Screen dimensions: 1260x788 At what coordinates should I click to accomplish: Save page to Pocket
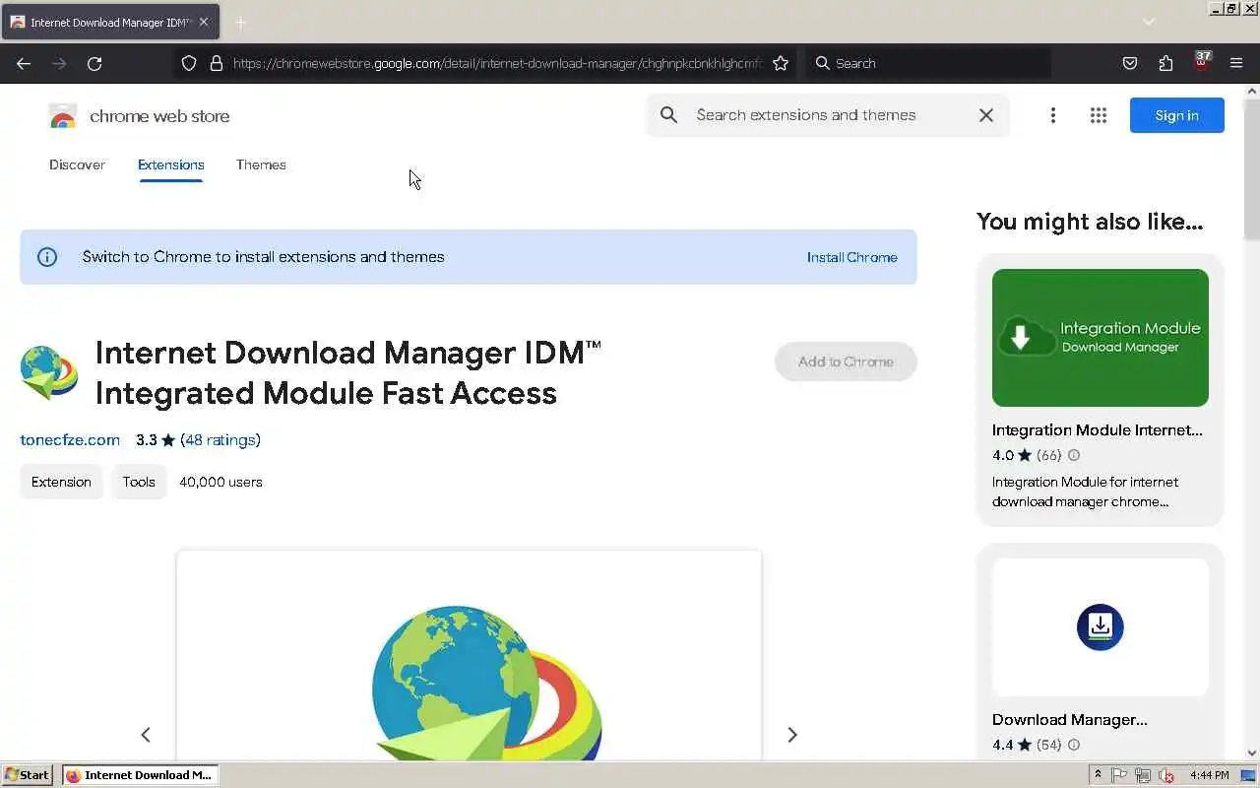[x=1130, y=63]
